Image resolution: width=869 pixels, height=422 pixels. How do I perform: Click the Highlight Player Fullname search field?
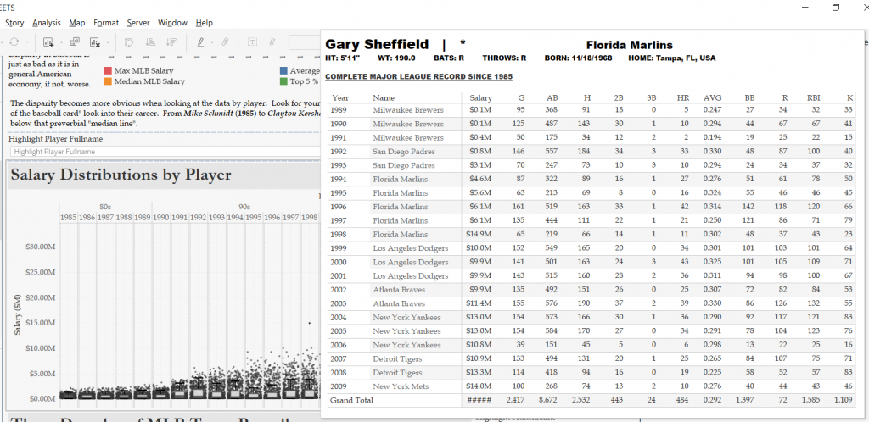pyautogui.click(x=165, y=152)
